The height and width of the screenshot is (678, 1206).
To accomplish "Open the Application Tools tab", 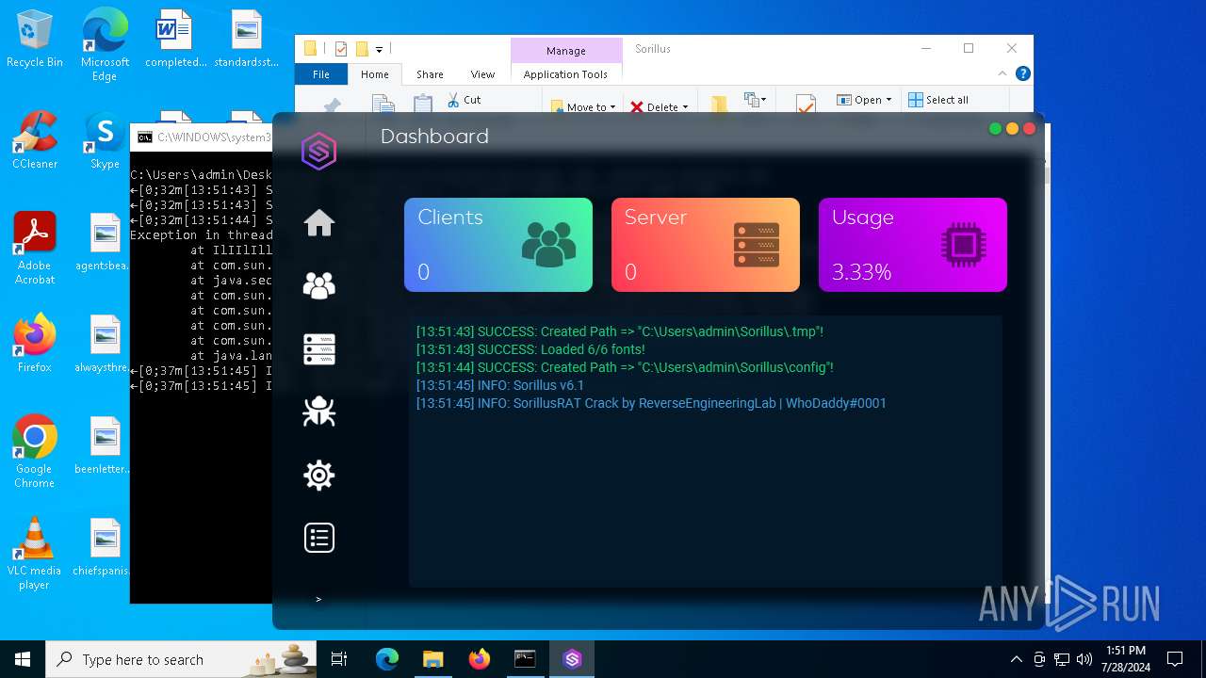I will 565,74.
